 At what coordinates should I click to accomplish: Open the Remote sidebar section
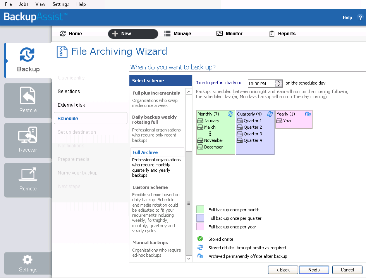tap(28, 180)
